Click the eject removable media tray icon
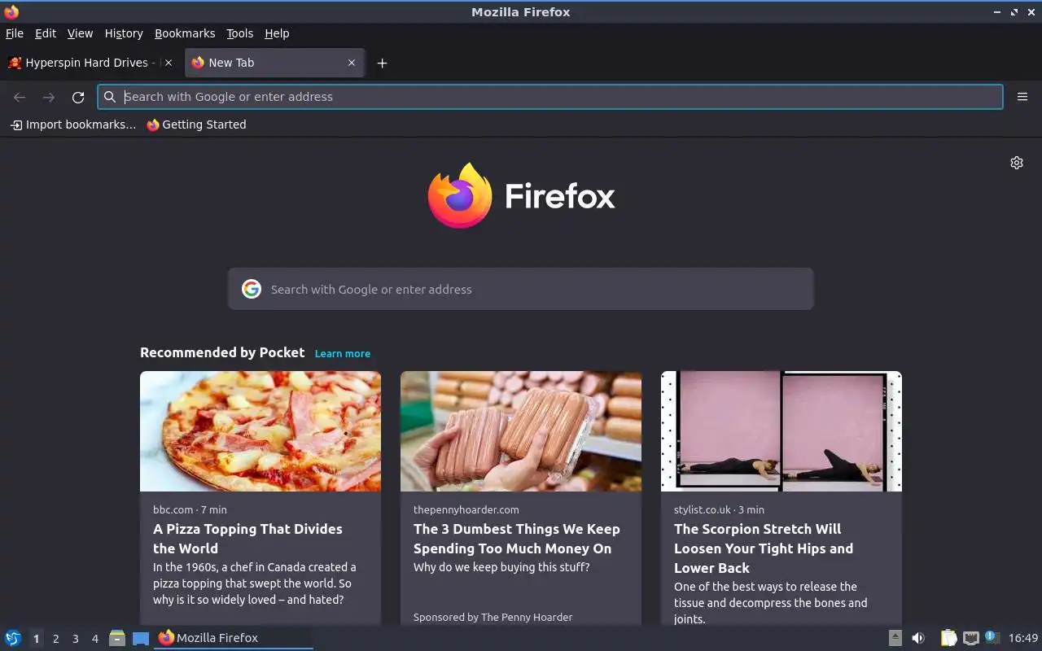This screenshot has height=651, width=1042. point(895,638)
